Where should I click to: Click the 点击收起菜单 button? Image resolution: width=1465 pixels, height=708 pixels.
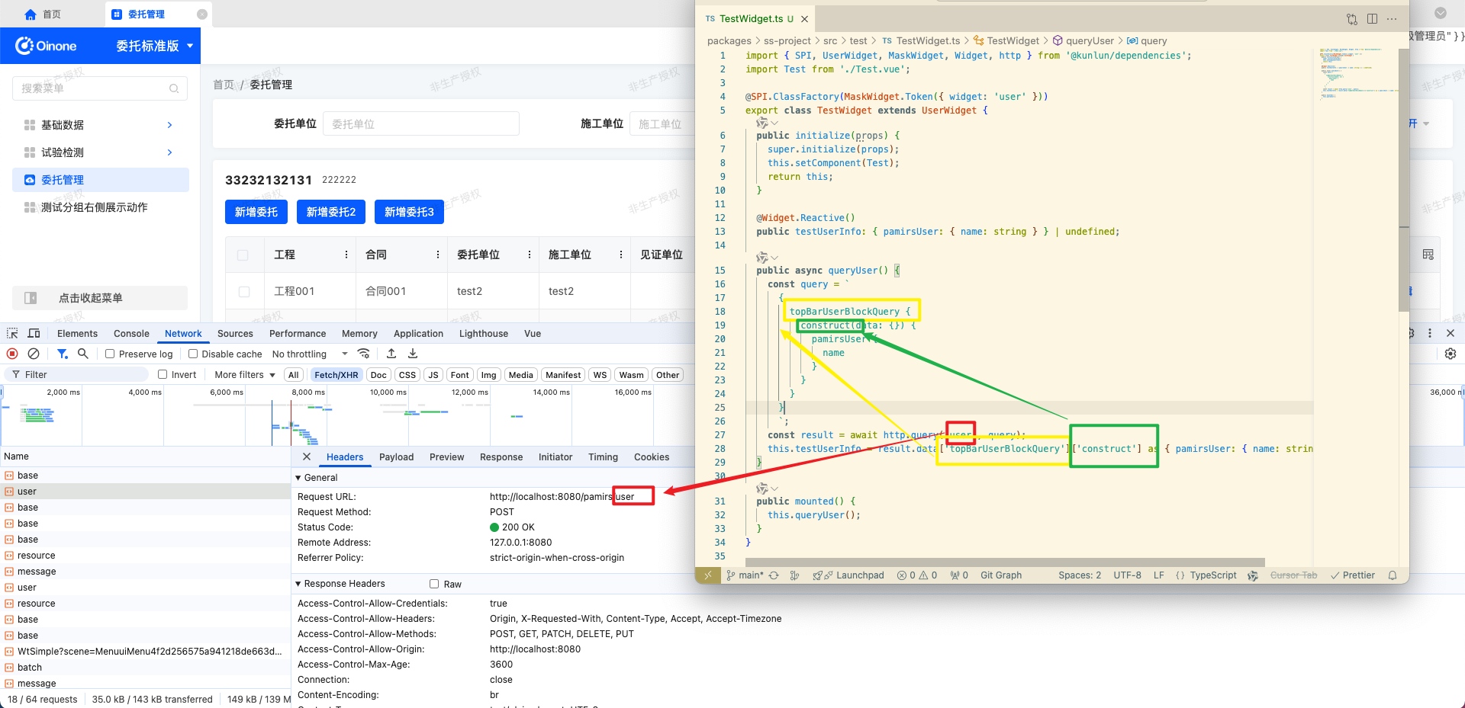[x=100, y=298]
